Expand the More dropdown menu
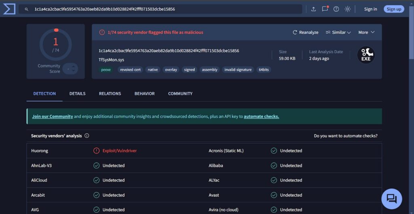 (x=366, y=32)
